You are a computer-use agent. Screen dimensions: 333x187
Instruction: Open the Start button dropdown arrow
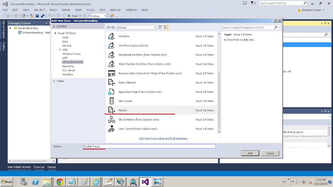coord(80,16)
